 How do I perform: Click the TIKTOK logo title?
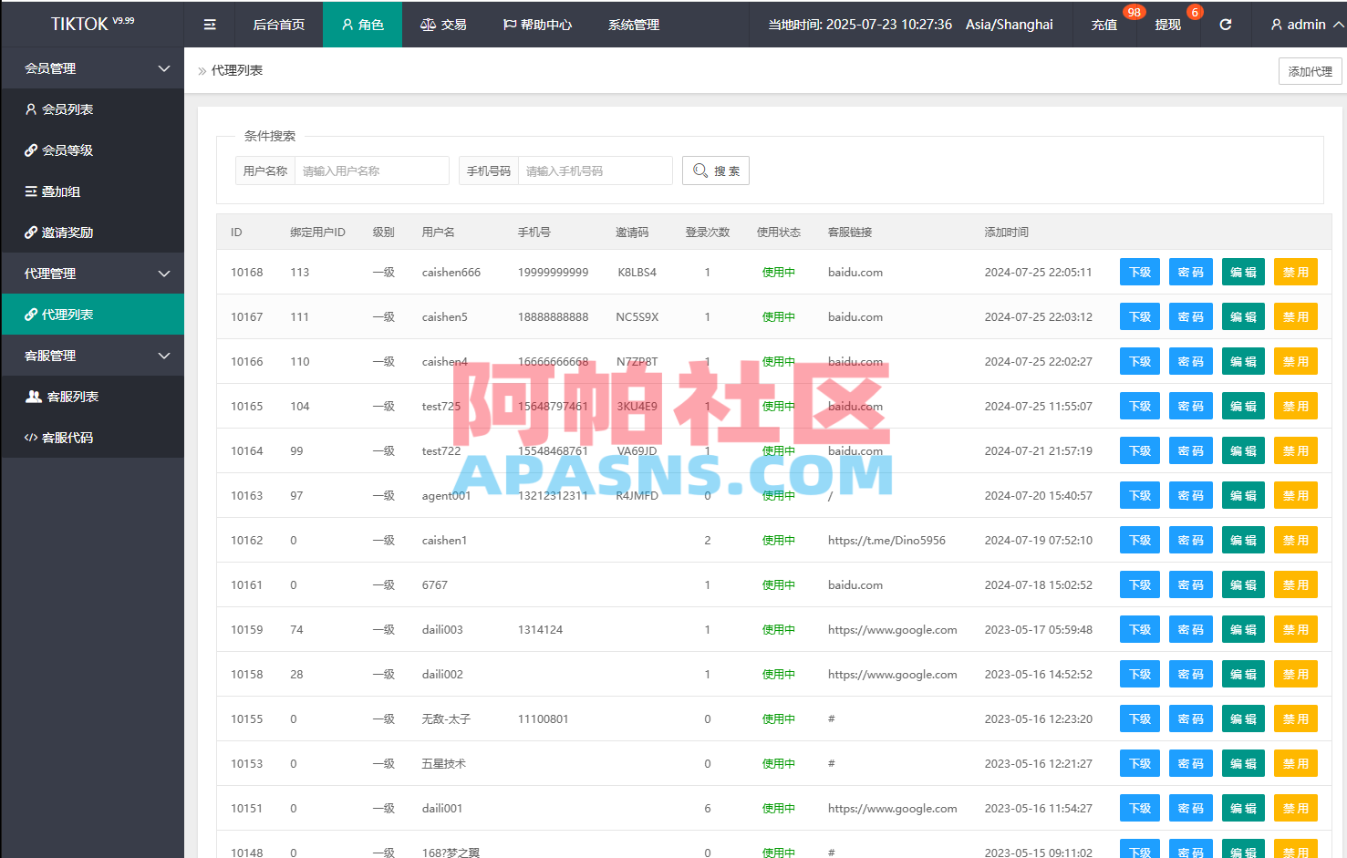pos(92,24)
